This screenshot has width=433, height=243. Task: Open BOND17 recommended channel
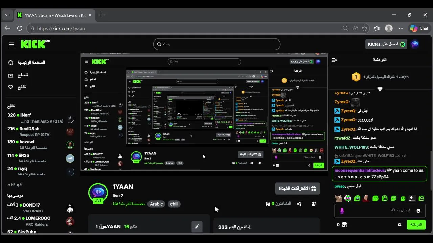(41, 208)
